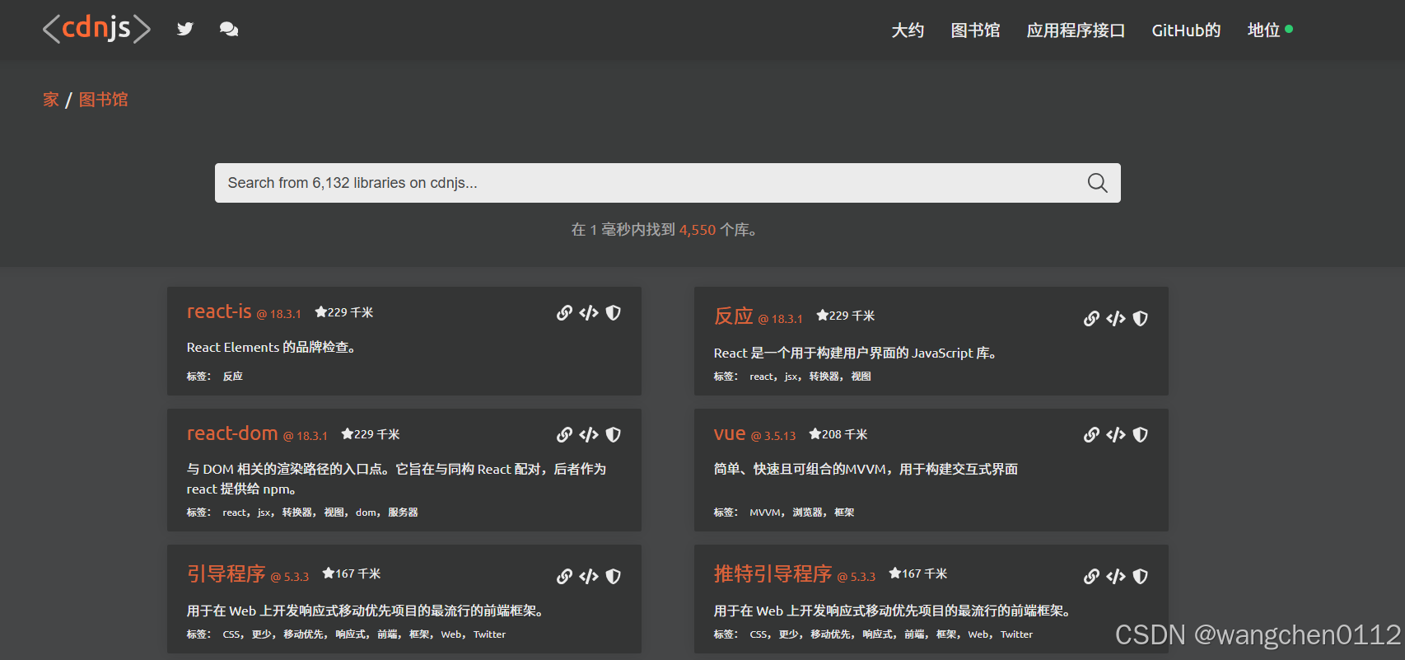Click the search magnifier icon
Screen dimensions: 1405x660
pos(1097,183)
